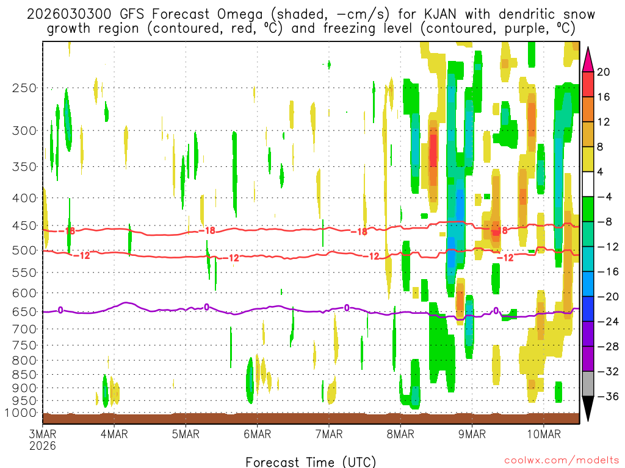Pick the green -4 to -8 colorbar segment
The width and height of the screenshot is (625, 468).
pyautogui.click(x=588, y=209)
